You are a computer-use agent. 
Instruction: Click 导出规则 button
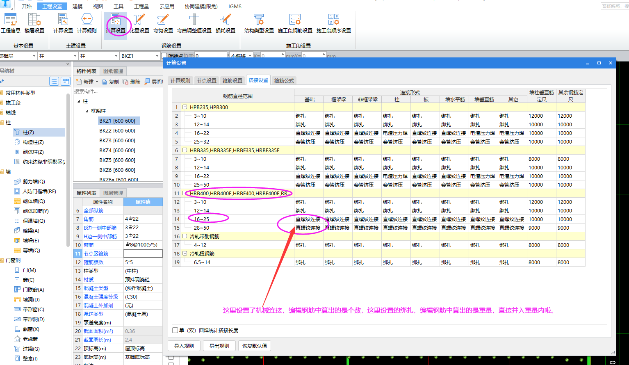219,346
